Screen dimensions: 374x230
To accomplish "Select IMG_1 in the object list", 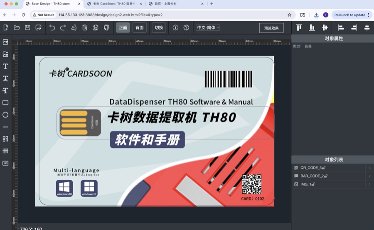I will 328,184.
